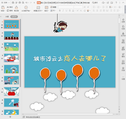Toggle superscript X² formatting
The width and height of the screenshot is (126, 119).
tap(77, 11)
